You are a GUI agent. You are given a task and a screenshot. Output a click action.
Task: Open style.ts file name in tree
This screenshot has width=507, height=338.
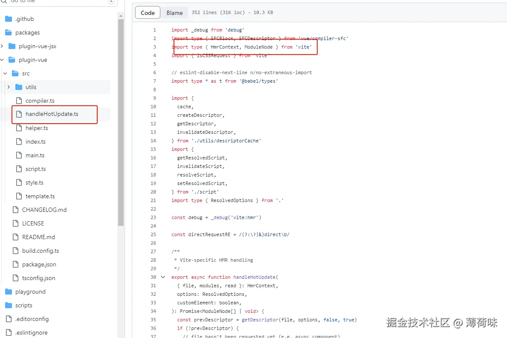click(x=34, y=182)
